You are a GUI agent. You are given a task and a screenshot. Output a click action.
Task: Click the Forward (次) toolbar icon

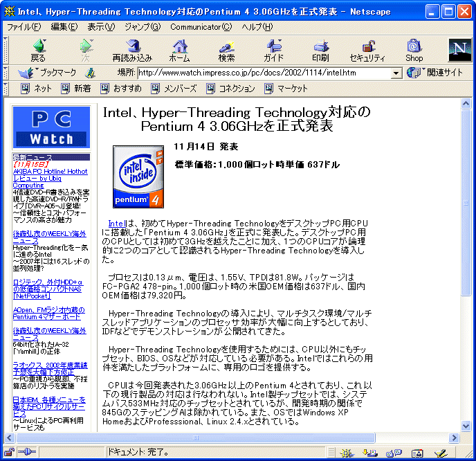click(x=86, y=50)
